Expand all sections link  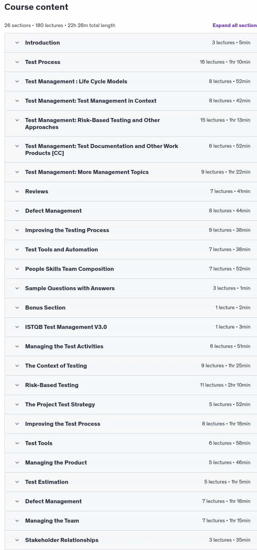(x=235, y=25)
